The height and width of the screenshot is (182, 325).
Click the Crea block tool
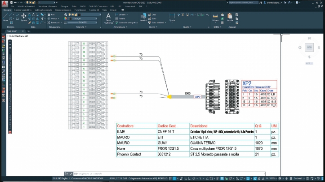(152, 15)
